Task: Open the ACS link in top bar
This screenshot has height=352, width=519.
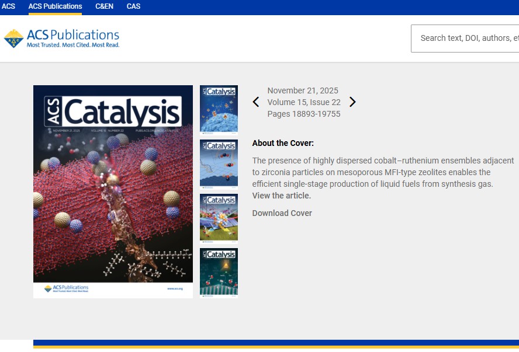Action: coord(8,6)
